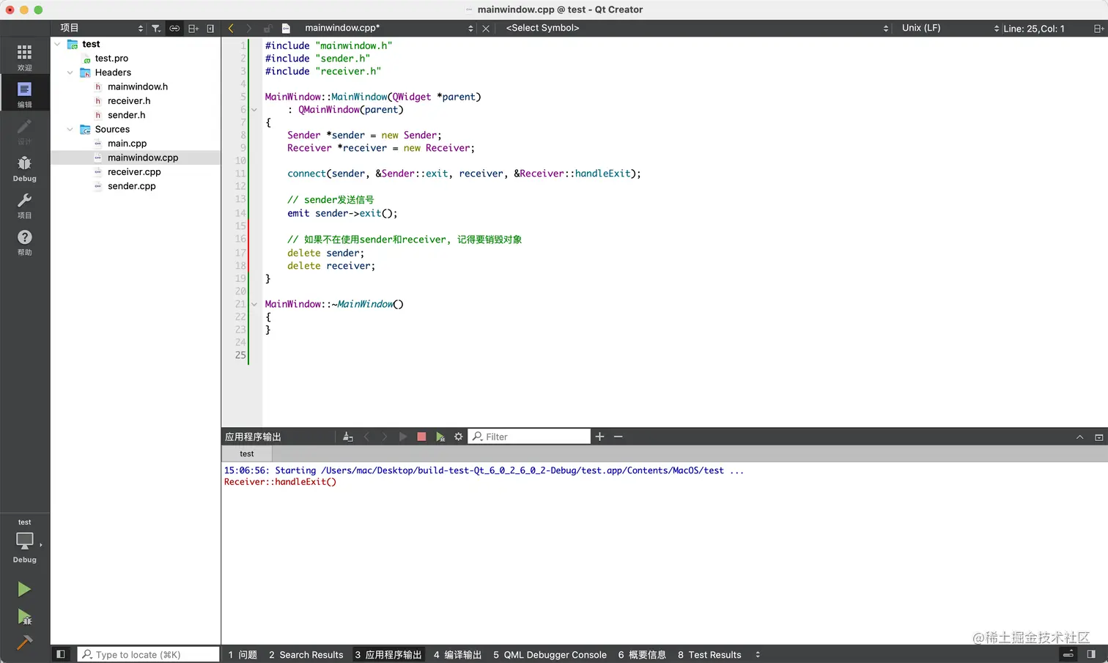Clear the application output pane

tap(348, 437)
